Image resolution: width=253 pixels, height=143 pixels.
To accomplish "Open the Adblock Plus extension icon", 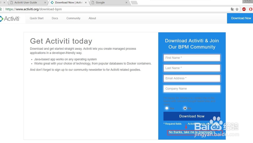I will [244, 9].
